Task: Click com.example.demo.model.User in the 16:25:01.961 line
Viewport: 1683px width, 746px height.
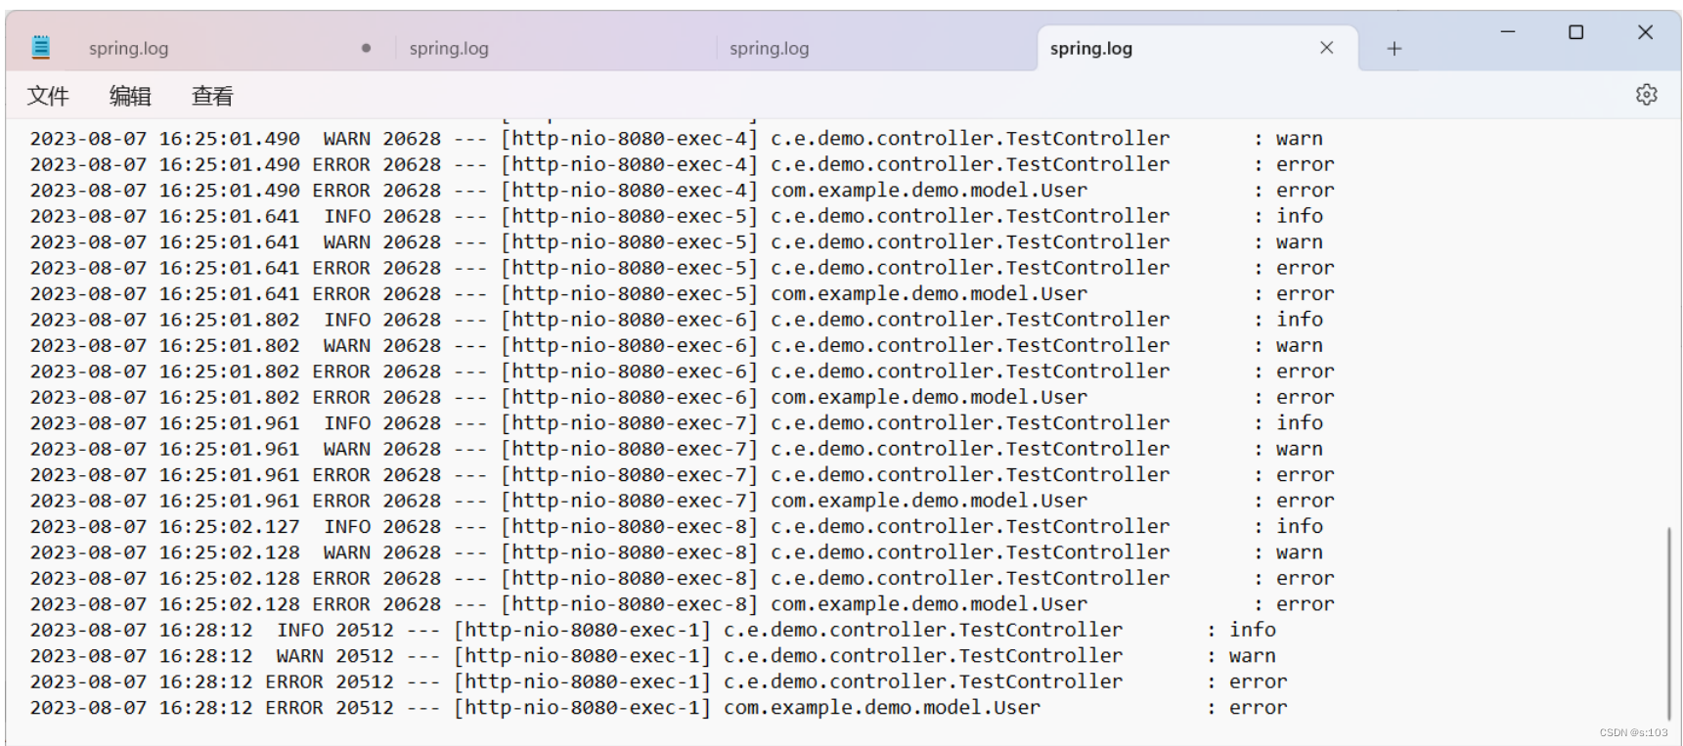Action: click(x=929, y=502)
